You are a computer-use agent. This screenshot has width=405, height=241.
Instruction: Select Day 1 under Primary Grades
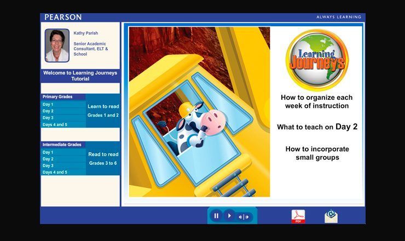(x=63, y=105)
